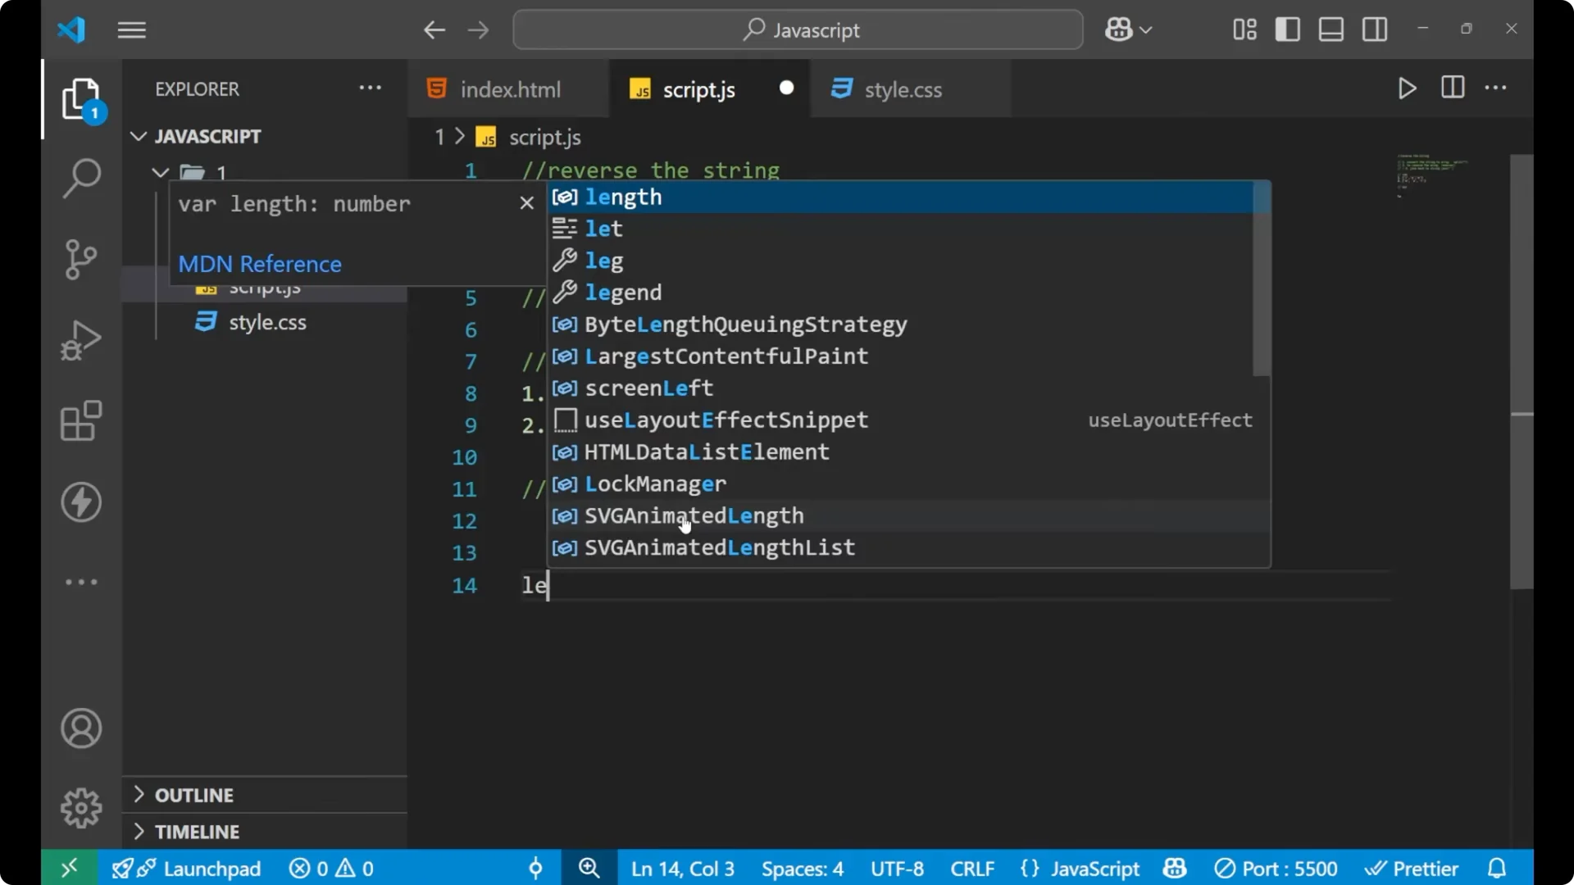
Task: Switch to the style.css tab
Action: (x=903, y=88)
